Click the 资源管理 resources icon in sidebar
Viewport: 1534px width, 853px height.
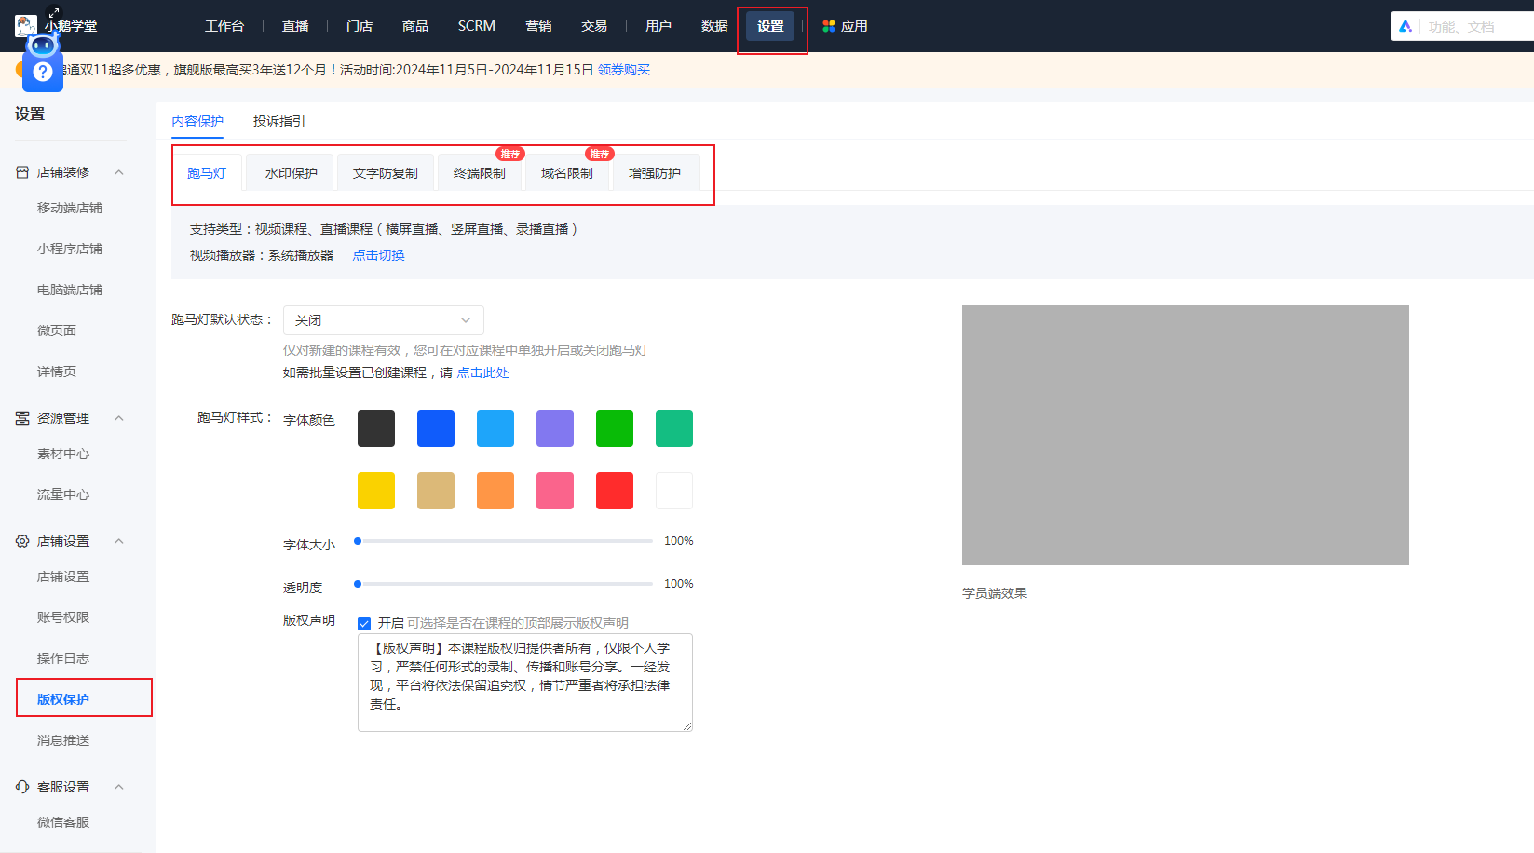[x=21, y=417]
